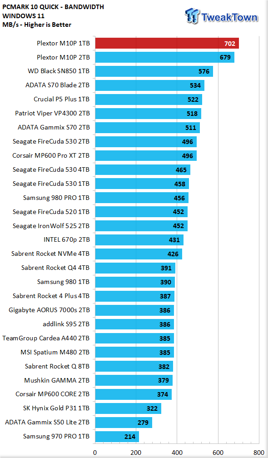Click the Gigabyte AORUS 7000s 2TB label
This screenshot has width=268, height=458.
point(50,310)
